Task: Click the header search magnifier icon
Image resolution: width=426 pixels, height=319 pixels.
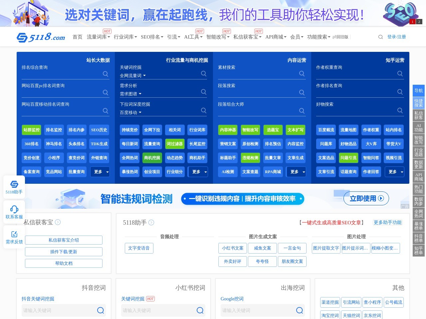Action: (380, 37)
